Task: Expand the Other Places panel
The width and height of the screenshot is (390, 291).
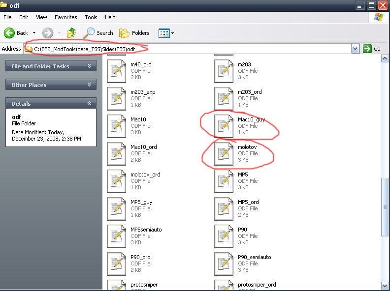Action: [51, 85]
